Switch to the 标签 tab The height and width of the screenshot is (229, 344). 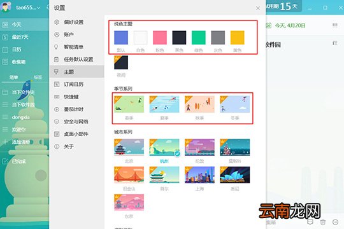pyautogui.click(x=38, y=77)
